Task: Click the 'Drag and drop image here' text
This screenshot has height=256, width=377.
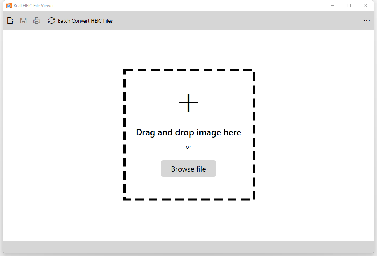Action: 188,132
